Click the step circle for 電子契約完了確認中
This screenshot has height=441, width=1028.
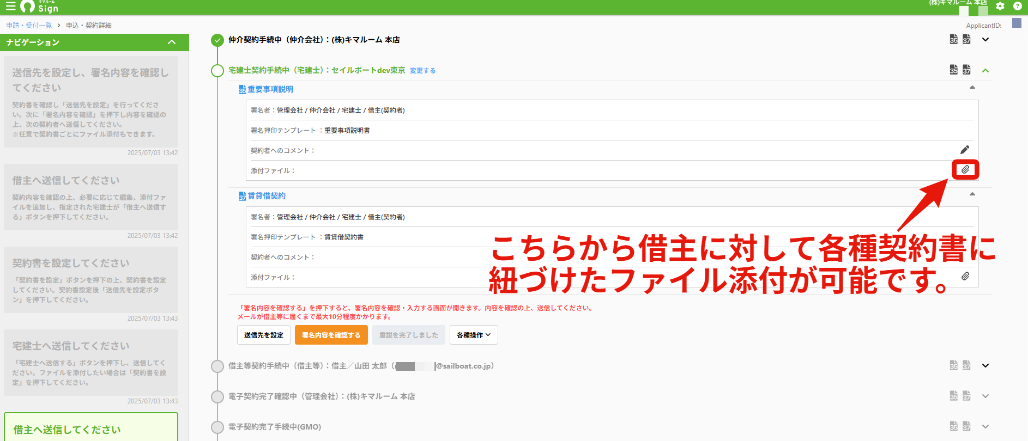tap(217, 397)
